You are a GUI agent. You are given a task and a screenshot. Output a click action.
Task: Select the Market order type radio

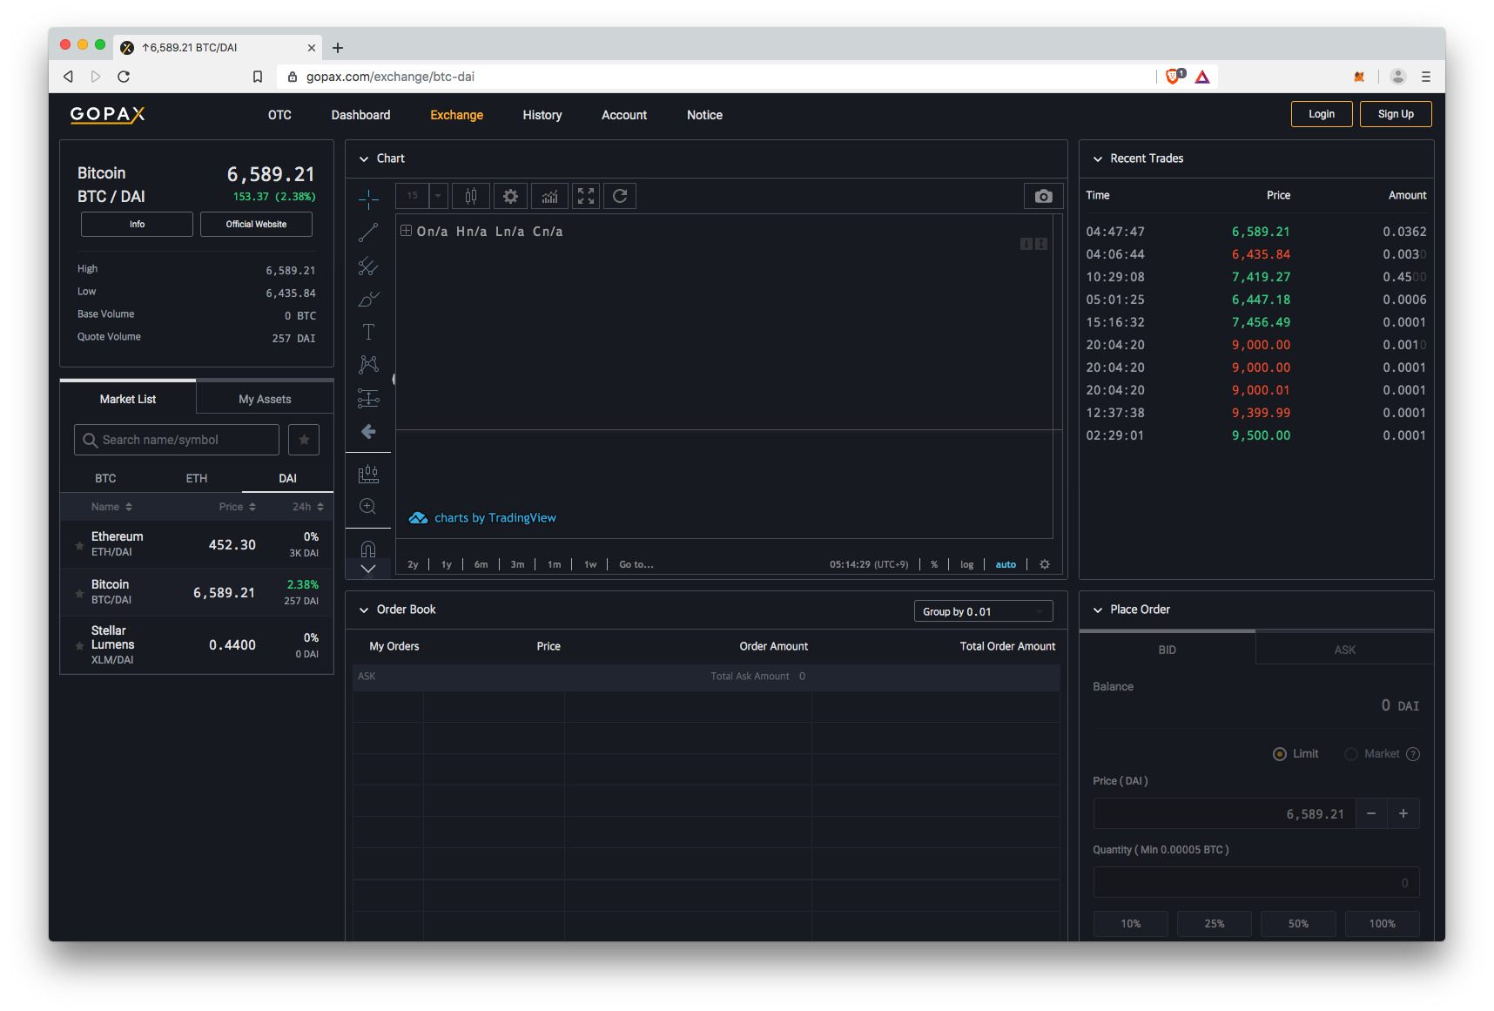[x=1351, y=754]
